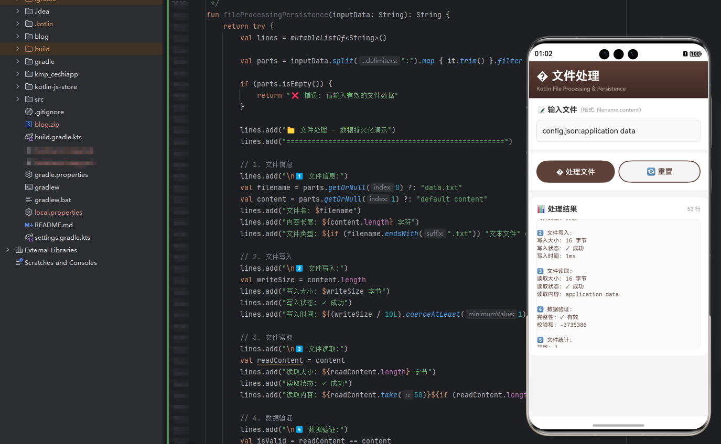Expand External Libraries node chevron
The height and width of the screenshot is (444, 721).
(7, 250)
